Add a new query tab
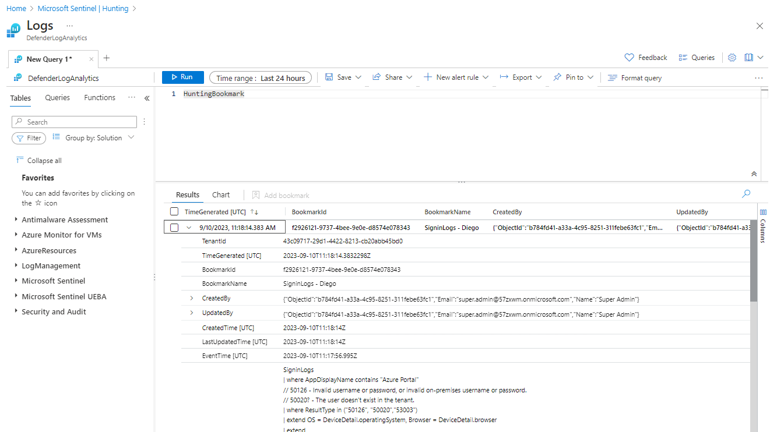 (107, 58)
